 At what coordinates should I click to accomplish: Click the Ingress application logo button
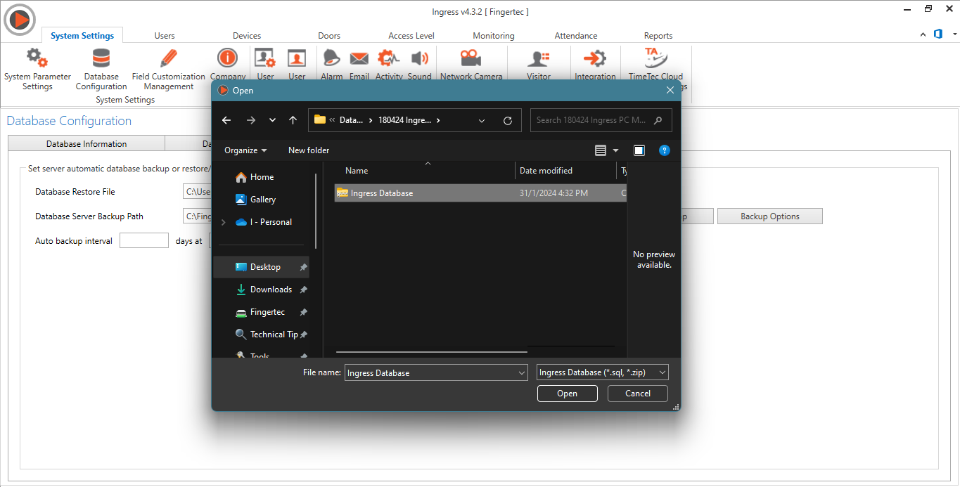point(19,20)
